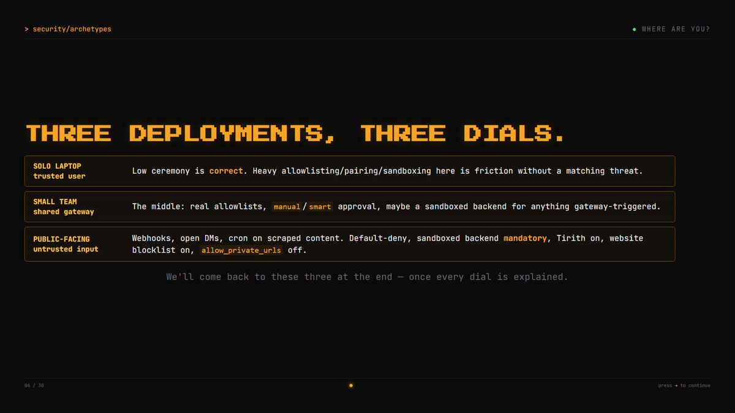Click the orange progress dot in footer
The height and width of the screenshot is (413, 735).
(x=351, y=385)
